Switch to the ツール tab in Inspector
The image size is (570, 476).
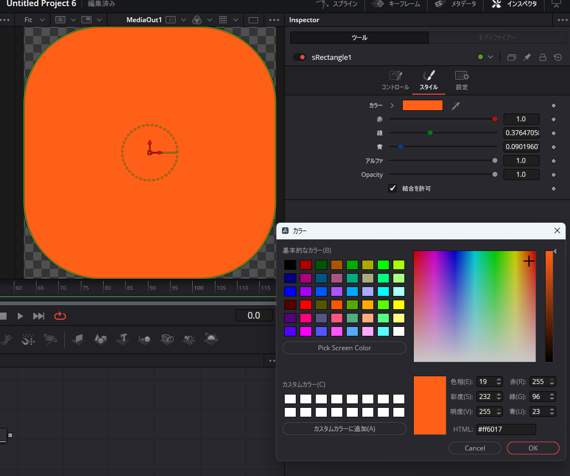[359, 38]
